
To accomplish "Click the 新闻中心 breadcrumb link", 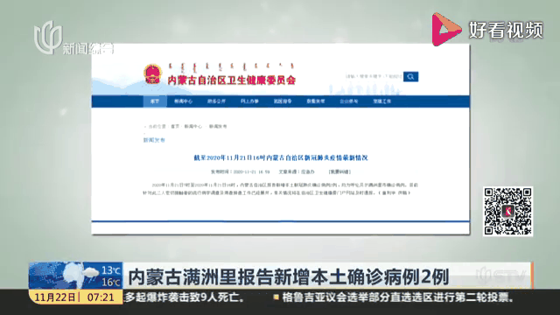I will tap(193, 126).
